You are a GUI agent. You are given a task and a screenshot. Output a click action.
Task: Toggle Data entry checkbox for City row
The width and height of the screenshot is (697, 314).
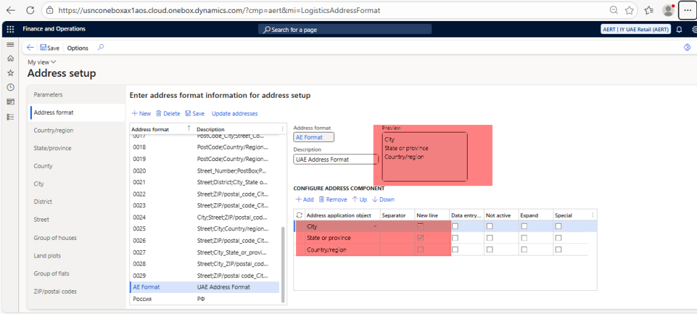click(x=455, y=226)
